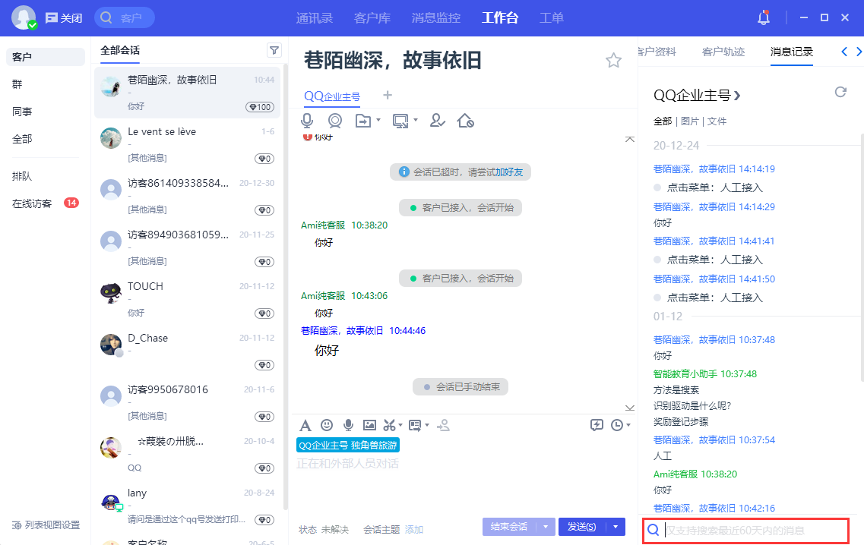This screenshot has width=864, height=545.
Task: Click the screenshot scissors icon
Action: (390, 425)
